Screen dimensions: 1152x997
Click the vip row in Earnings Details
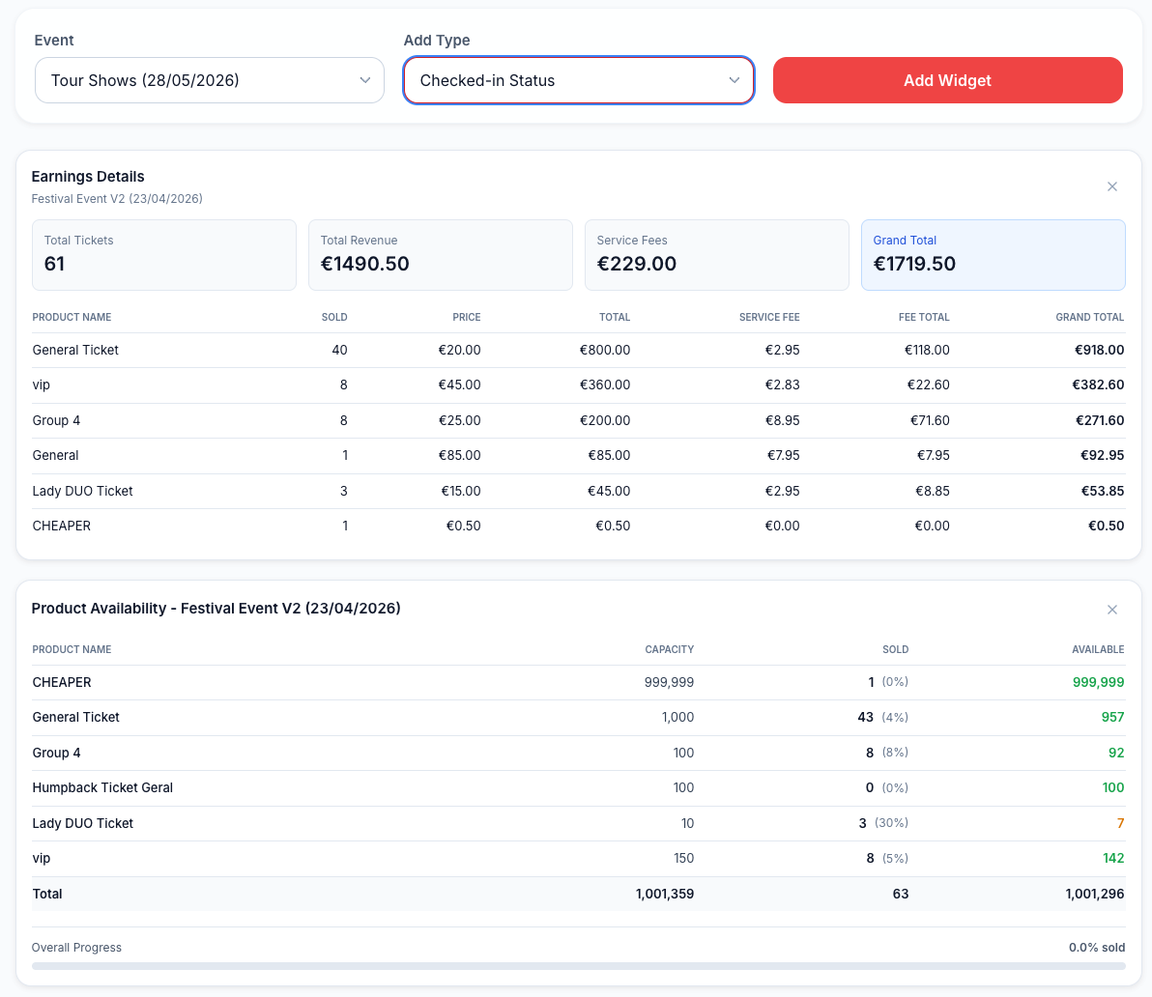point(578,385)
